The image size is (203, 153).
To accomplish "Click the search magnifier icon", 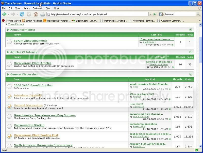I will (x=198, y=14).
